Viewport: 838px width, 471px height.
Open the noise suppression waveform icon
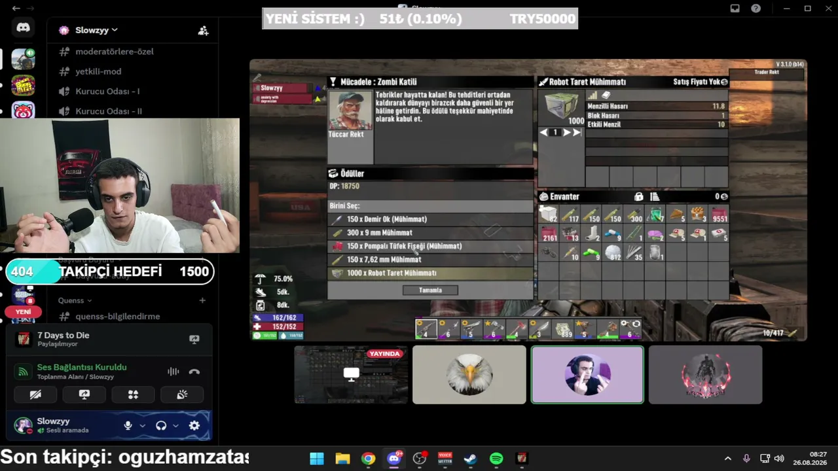pos(173,372)
